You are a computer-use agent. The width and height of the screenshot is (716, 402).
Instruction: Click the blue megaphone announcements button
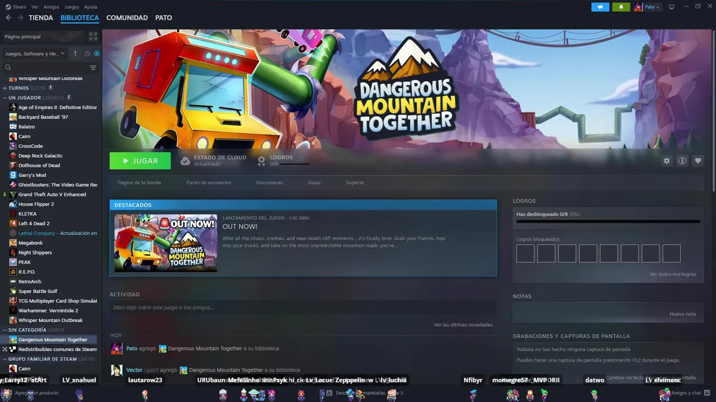point(600,7)
